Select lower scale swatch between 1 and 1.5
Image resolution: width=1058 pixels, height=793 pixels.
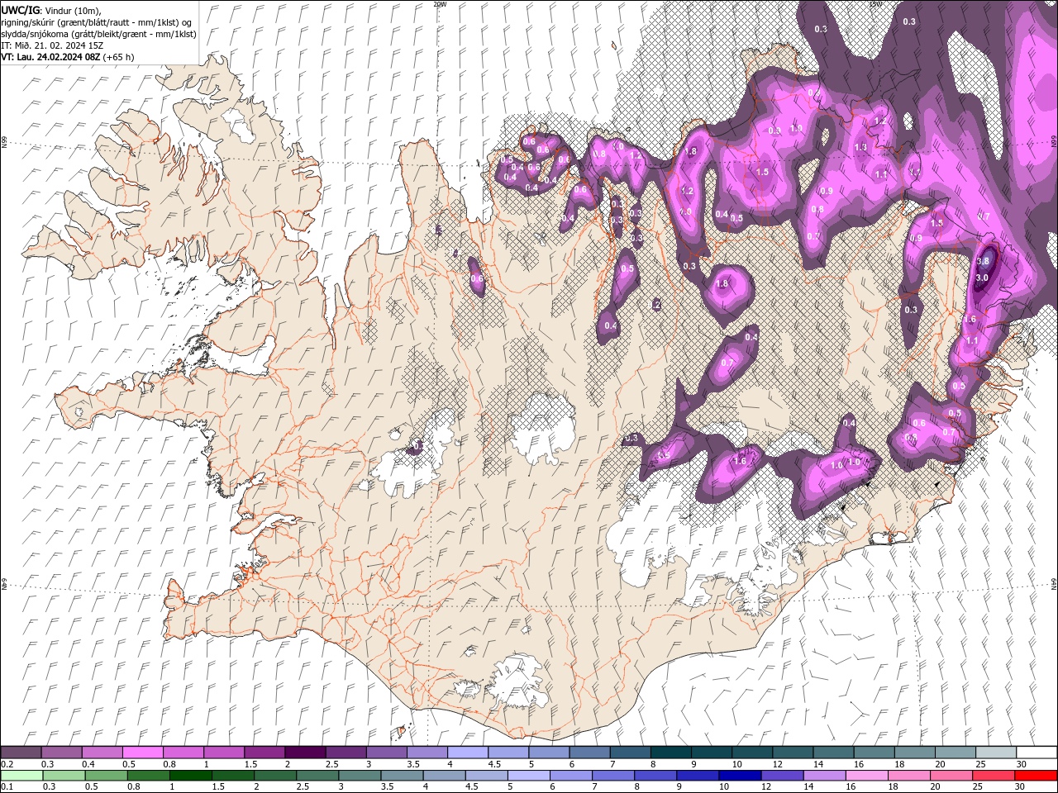click(x=191, y=776)
